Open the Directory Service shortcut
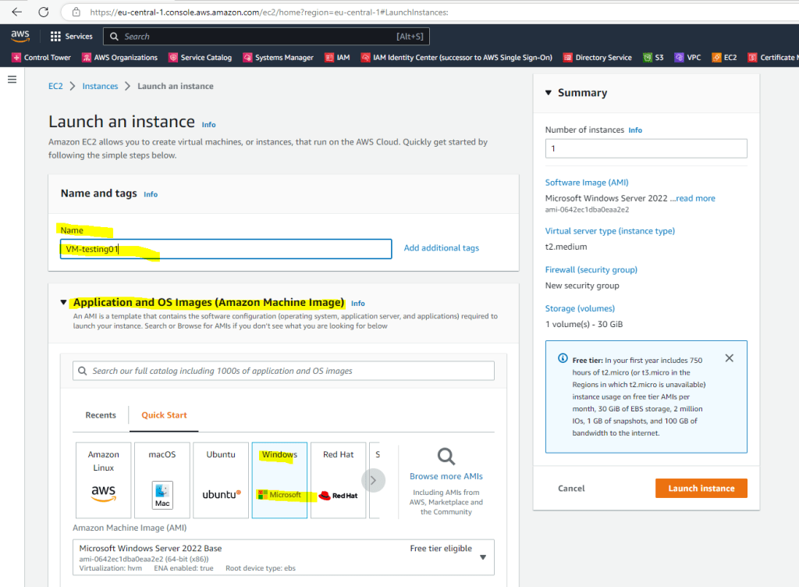This screenshot has width=799, height=587. click(x=597, y=58)
